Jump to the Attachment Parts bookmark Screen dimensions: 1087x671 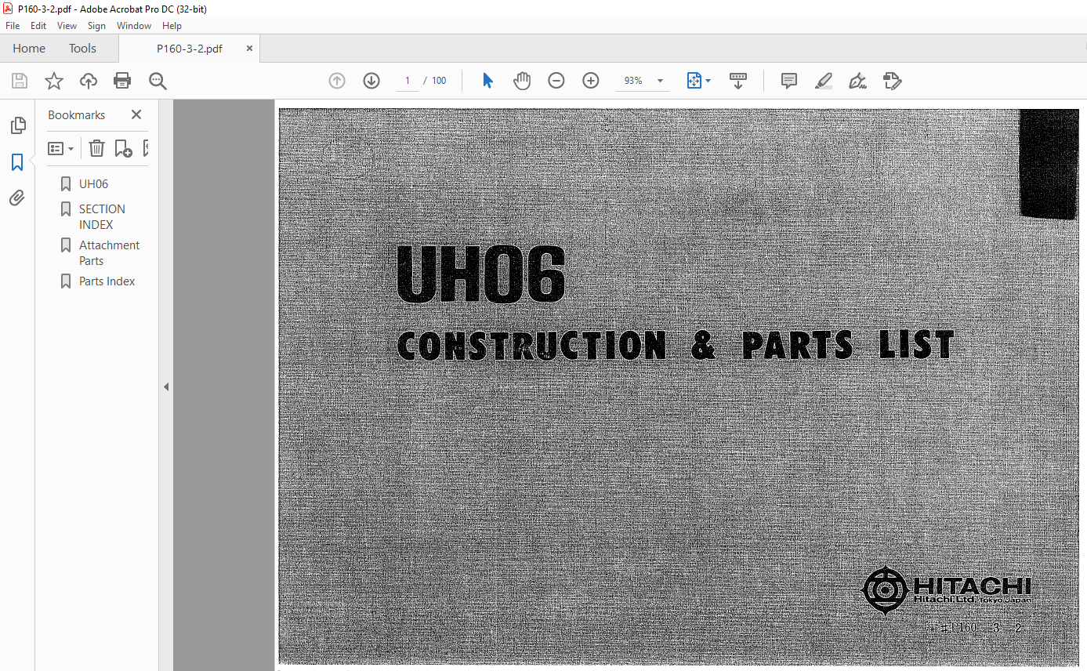click(x=109, y=252)
